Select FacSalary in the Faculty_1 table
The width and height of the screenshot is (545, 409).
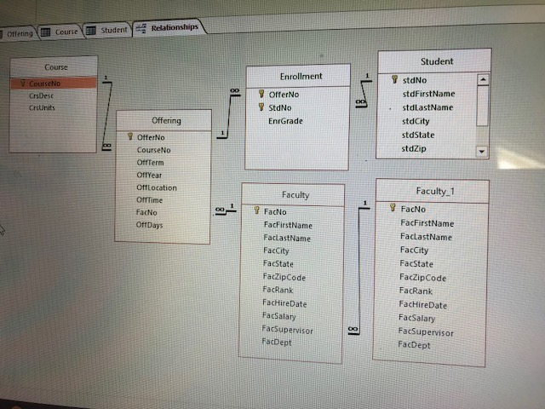pyautogui.click(x=416, y=318)
